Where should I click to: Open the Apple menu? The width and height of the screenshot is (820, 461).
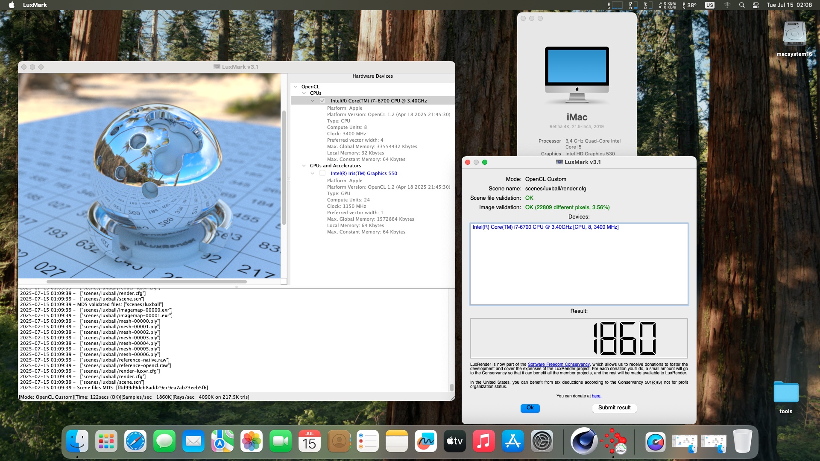pyautogui.click(x=12, y=5)
